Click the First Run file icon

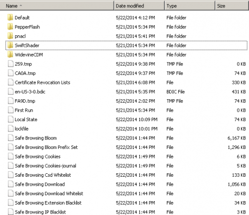point(10,110)
